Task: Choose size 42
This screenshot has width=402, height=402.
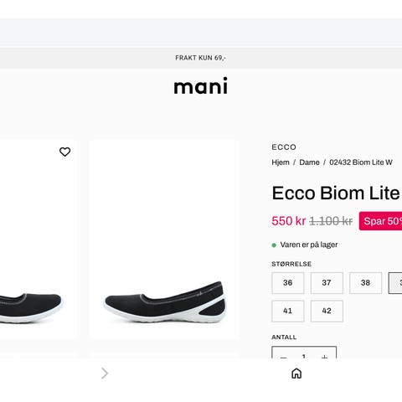Action: [x=327, y=311]
